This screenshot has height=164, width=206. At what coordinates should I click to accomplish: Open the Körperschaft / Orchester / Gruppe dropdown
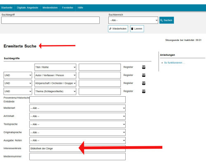pos(55,83)
